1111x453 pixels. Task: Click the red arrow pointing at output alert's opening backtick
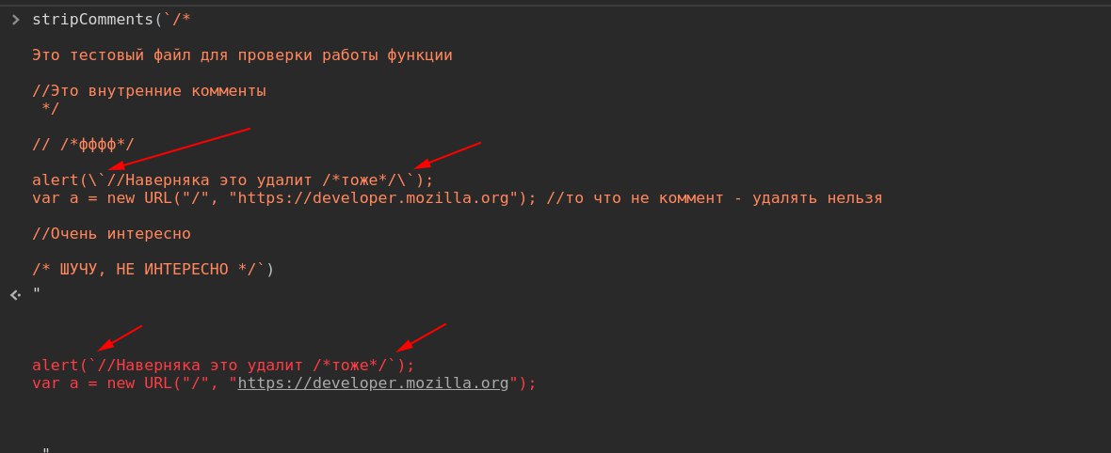120,338
